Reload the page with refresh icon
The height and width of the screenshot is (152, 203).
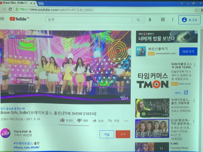(10, 9)
